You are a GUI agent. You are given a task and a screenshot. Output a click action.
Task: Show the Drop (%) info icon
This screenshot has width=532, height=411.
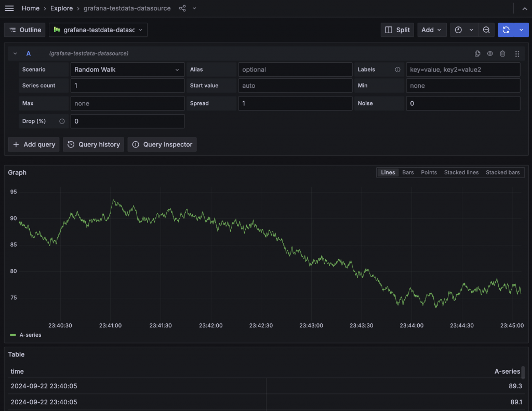pos(62,121)
